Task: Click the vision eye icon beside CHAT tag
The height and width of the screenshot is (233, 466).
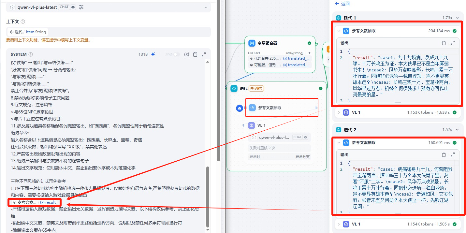Action: pyautogui.click(x=73, y=7)
